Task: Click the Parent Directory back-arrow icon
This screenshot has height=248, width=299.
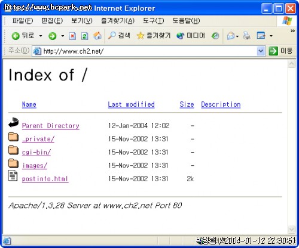Action: click(x=13, y=122)
